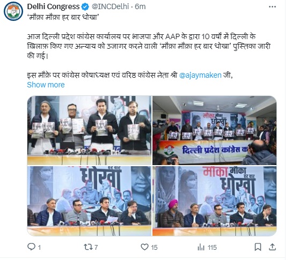
Task: Expand tweet with Show more
Action: coord(46,85)
